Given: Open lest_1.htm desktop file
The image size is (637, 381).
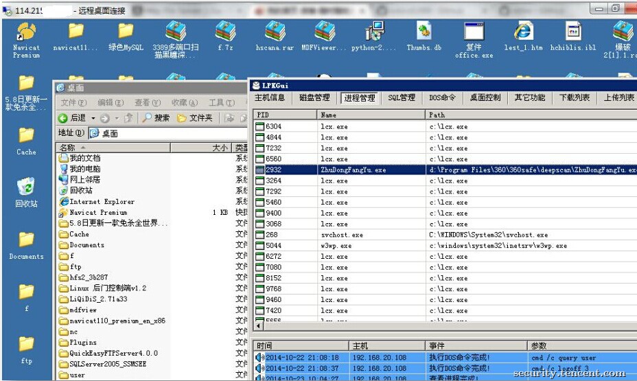Looking at the screenshot, I should pos(523,36).
